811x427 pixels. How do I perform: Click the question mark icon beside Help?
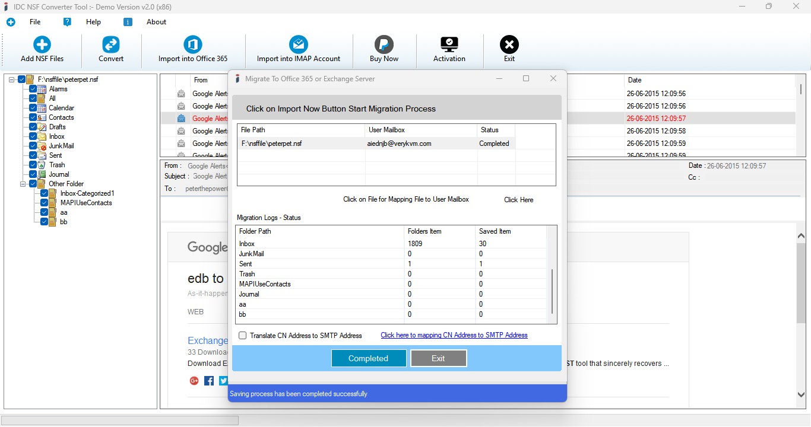tap(67, 22)
